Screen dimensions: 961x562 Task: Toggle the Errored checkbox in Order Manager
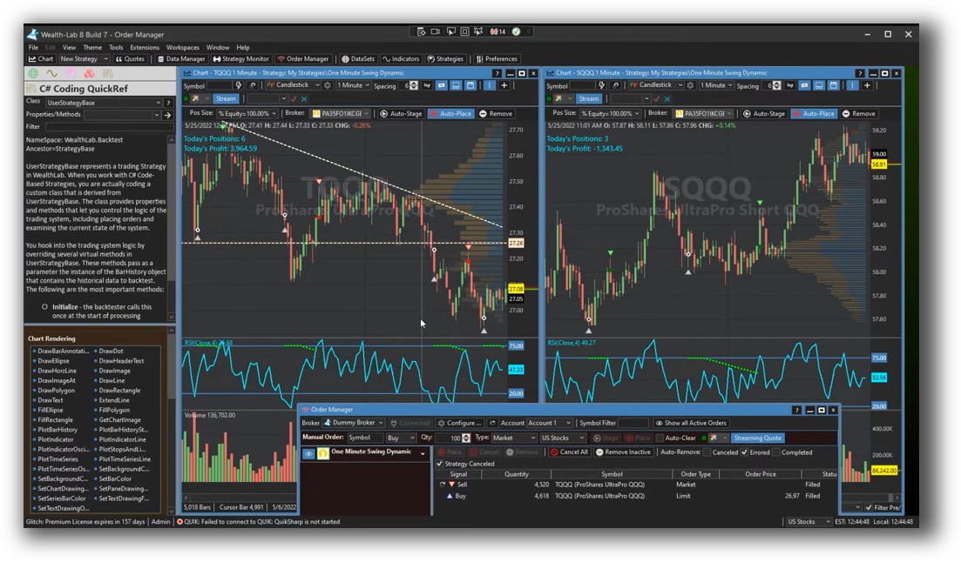point(745,453)
